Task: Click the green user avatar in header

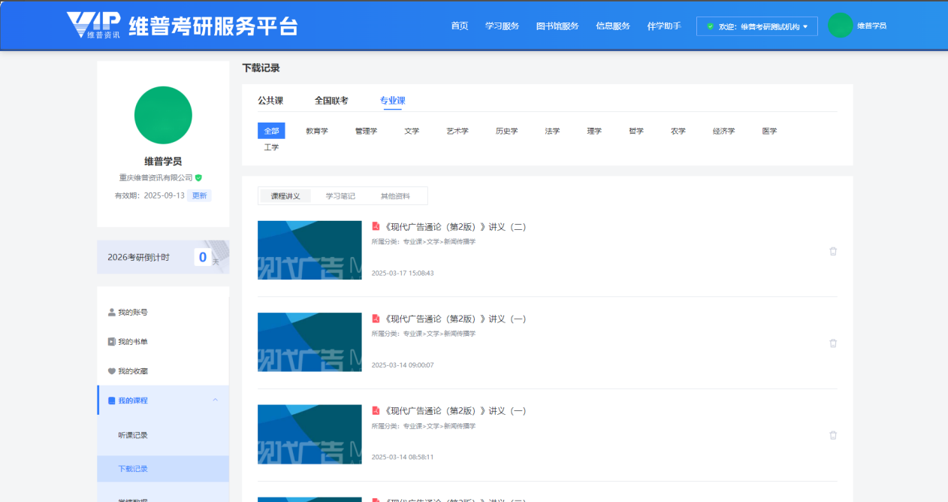Action: [840, 26]
